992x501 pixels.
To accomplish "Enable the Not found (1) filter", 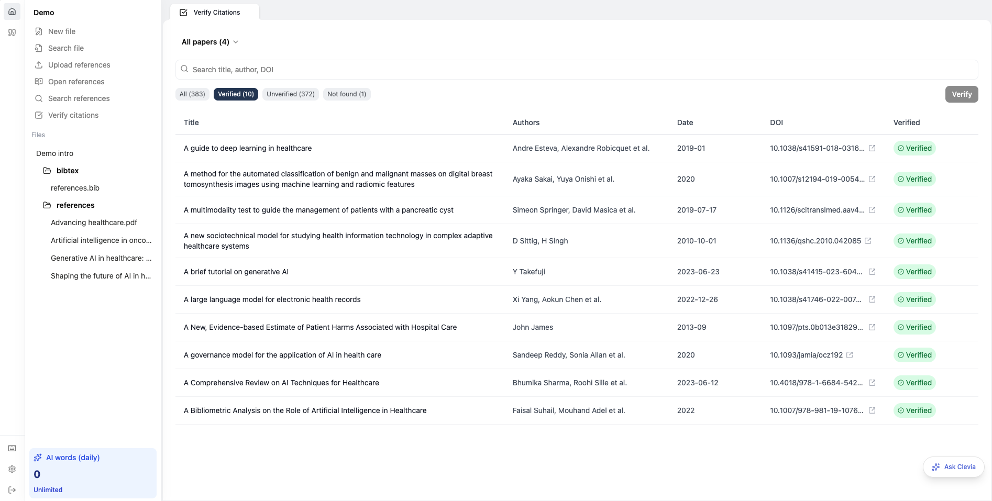I will [x=346, y=94].
